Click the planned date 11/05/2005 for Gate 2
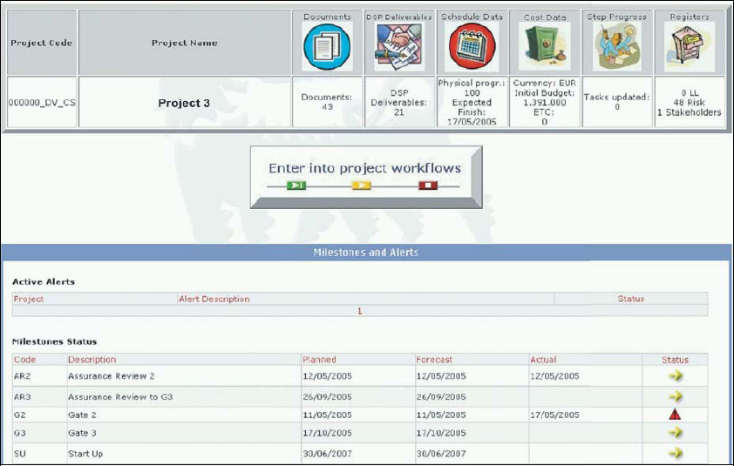Viewport: 734px width, 466px height. click(x=327, y=415)
